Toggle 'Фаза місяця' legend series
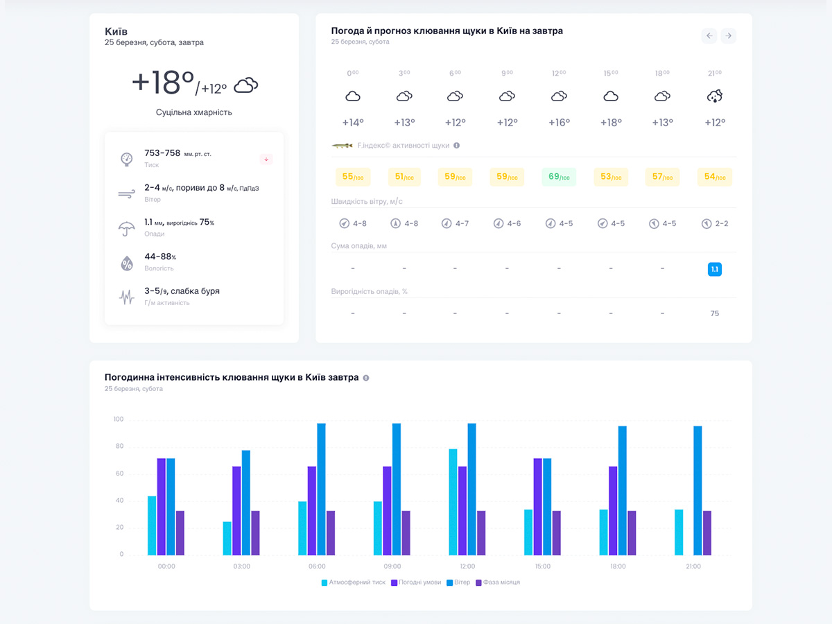 (x=497, y=582)
